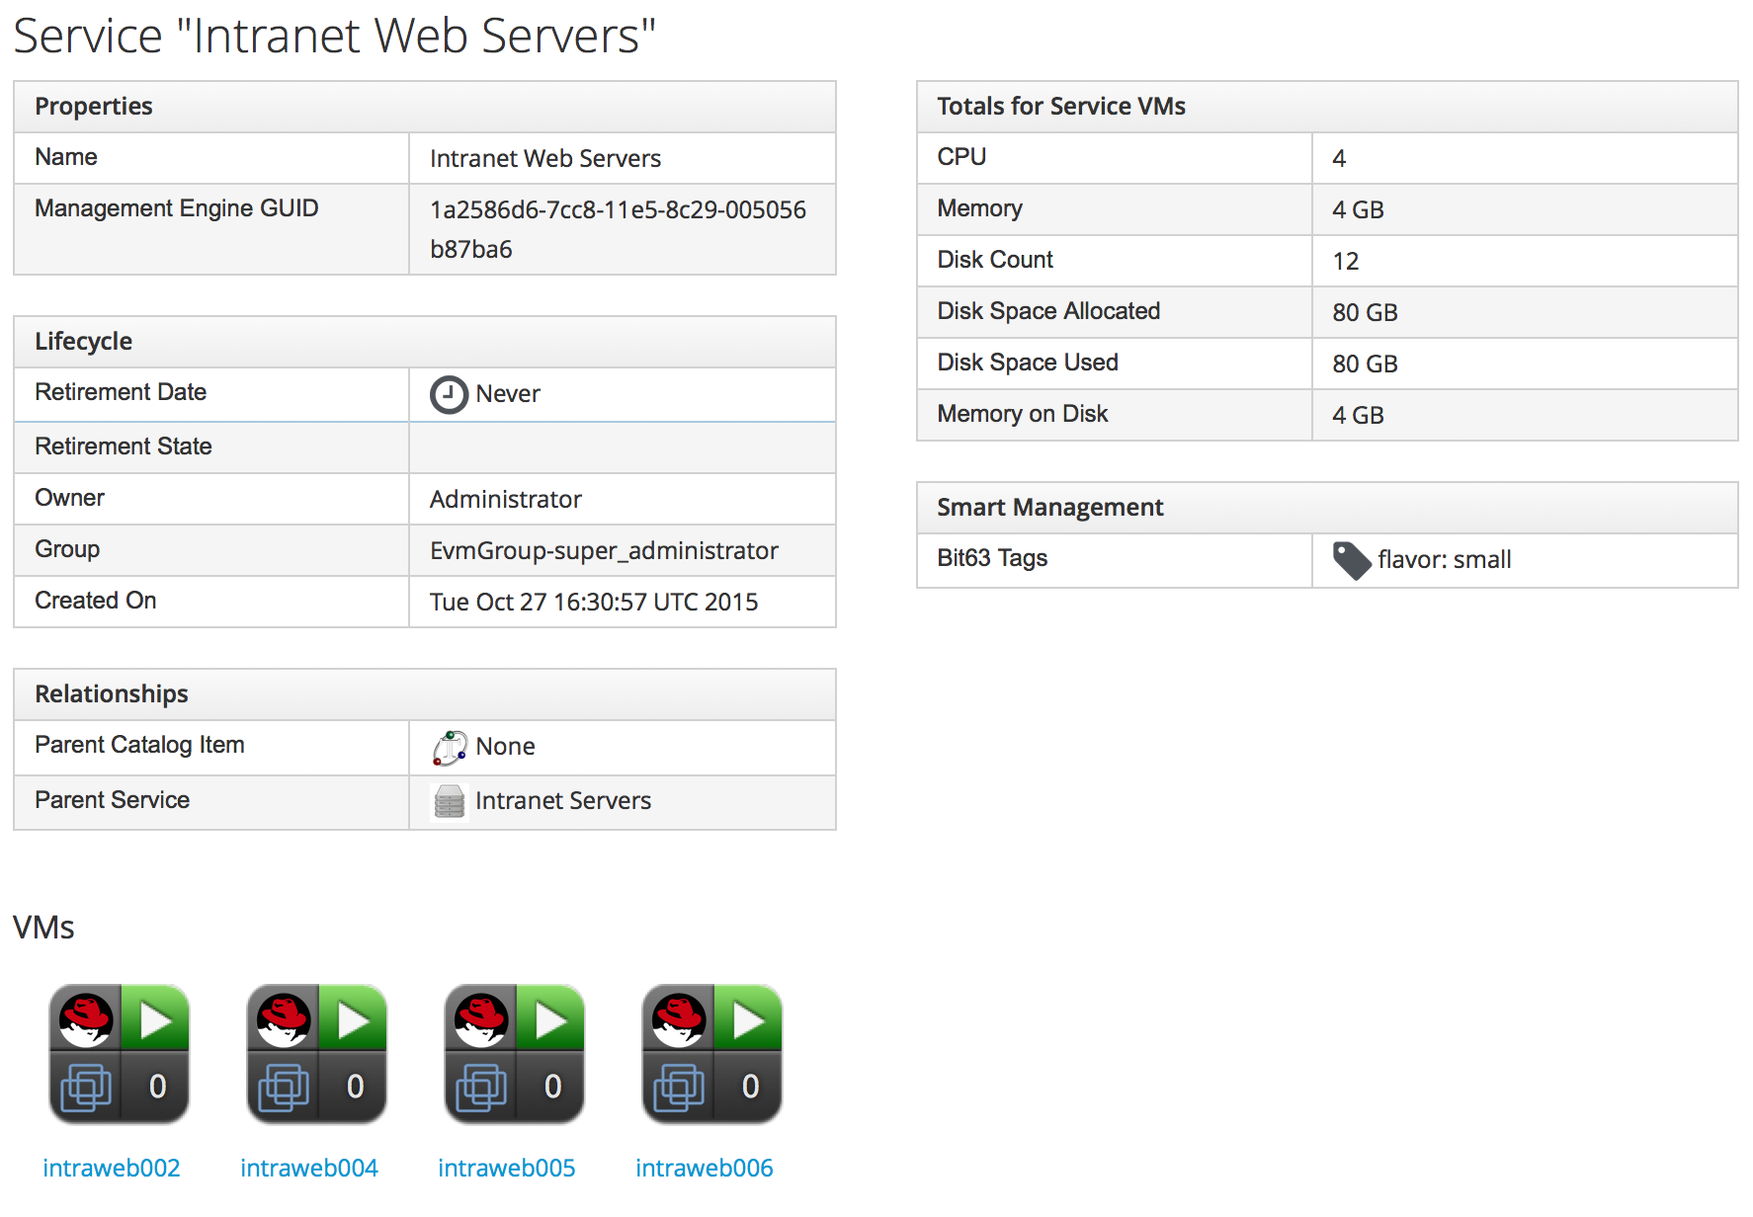This screenshot has height=1217, width=1753.
Task: Open the intraweb006 link
Action: (x=705, y=1168)
